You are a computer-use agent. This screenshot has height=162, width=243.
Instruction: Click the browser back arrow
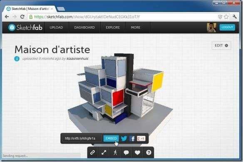point(7,17)
